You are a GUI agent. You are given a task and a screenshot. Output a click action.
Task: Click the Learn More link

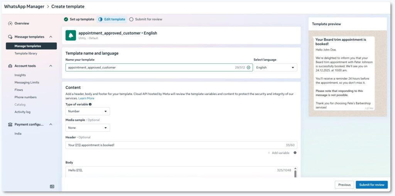86,98
